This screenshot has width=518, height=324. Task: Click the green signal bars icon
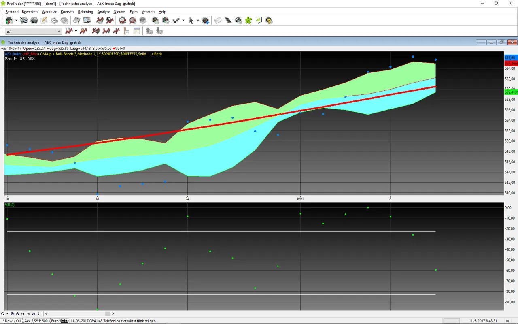coord(259,20)
